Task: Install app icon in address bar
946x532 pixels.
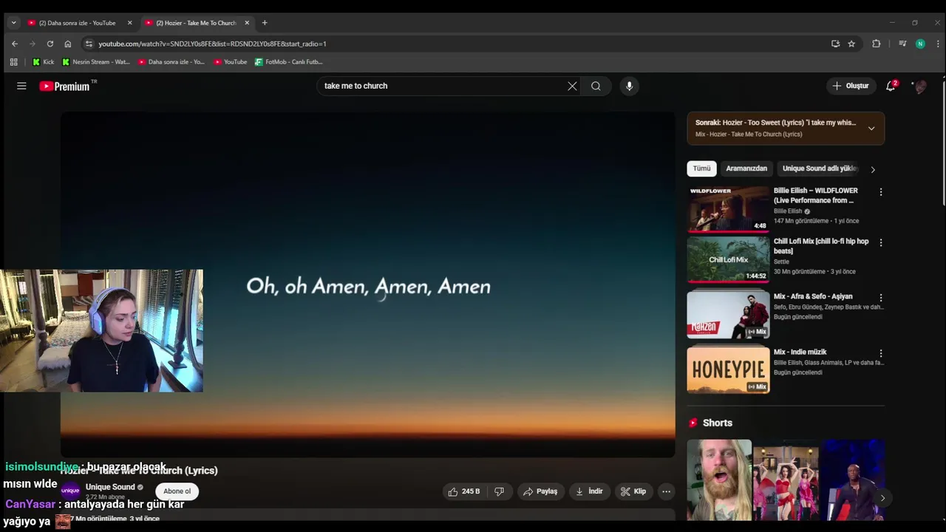Action: [835, 44]
